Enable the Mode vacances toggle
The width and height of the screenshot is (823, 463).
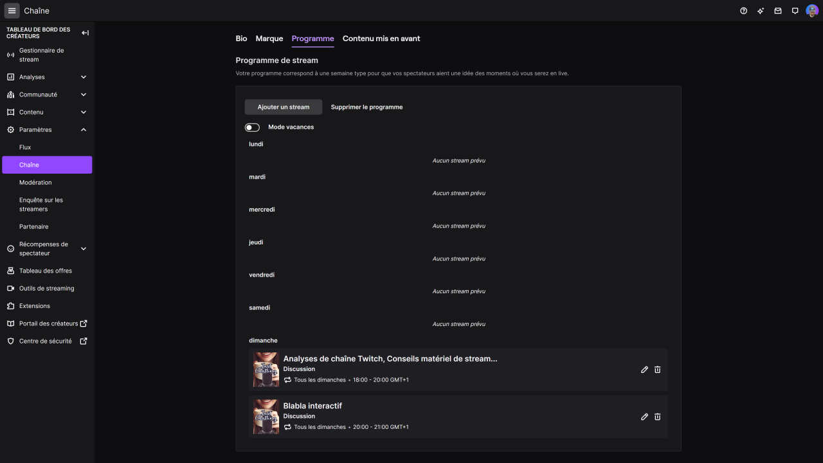pos(252,127)
